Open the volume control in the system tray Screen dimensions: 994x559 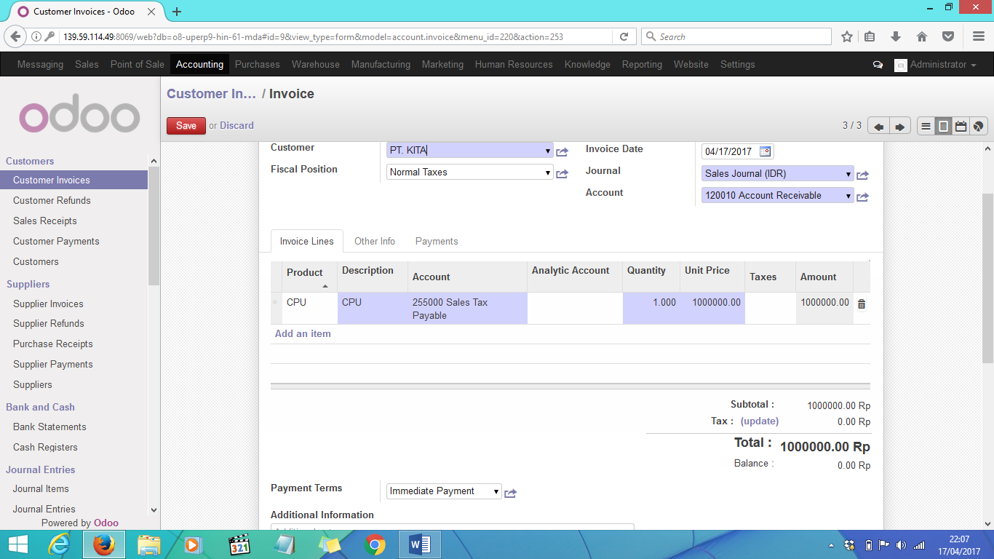(901, 545)
